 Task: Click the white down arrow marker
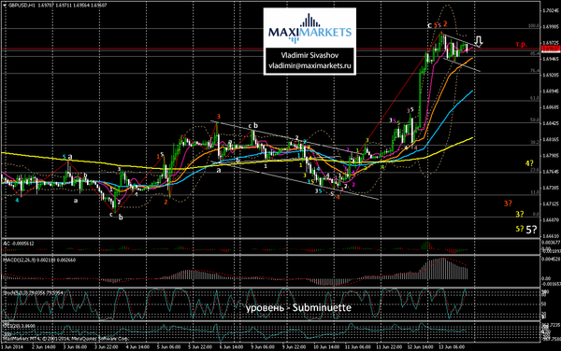[479, 41]
